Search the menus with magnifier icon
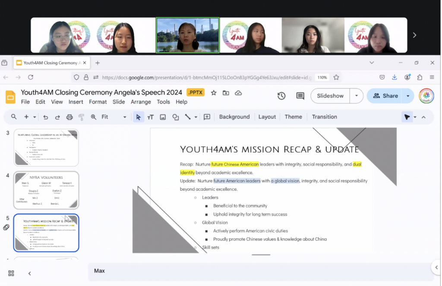 coord(13,117)
